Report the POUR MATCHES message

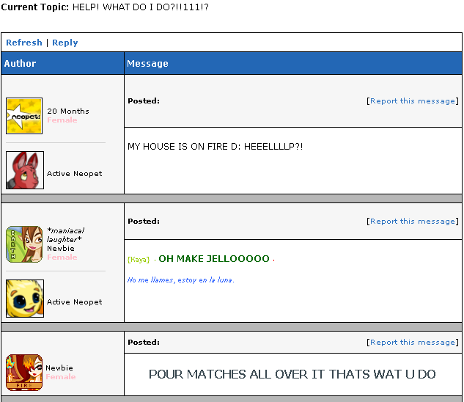[413, 342]
